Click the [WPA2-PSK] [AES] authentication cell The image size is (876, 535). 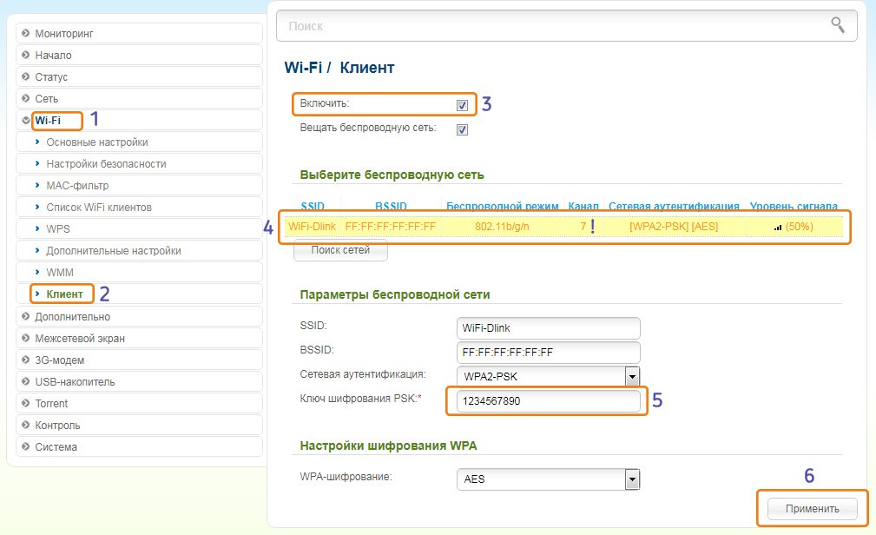(x=674, y=227)
